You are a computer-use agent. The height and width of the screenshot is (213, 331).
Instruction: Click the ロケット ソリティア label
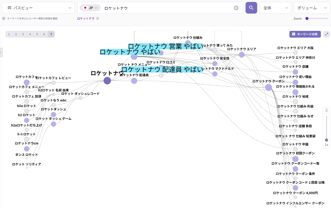tap(27, 164)
